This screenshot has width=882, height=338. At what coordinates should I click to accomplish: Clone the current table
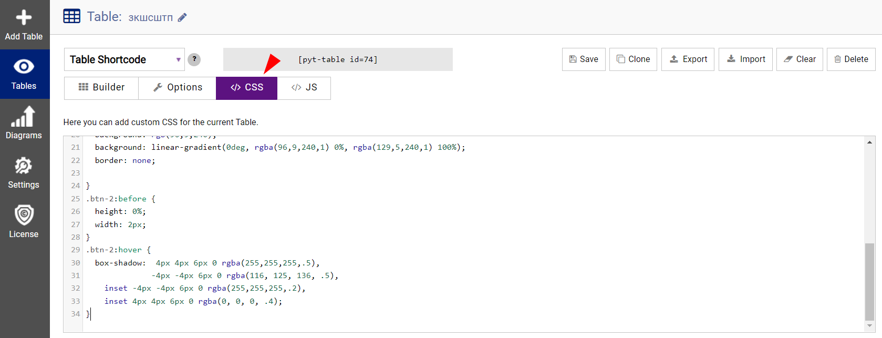click(x=633, y=59)
